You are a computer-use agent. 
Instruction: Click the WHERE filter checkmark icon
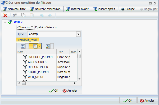tap(10, 22)
